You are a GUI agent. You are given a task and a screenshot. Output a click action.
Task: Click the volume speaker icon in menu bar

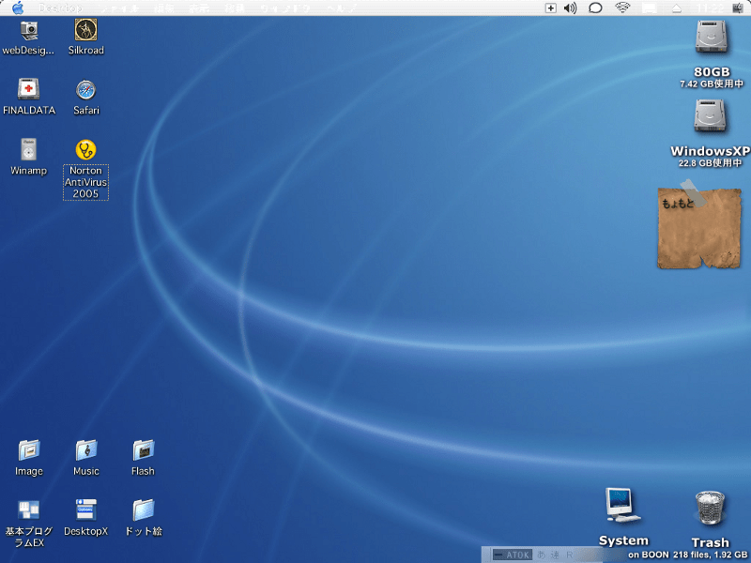point(570,8)
